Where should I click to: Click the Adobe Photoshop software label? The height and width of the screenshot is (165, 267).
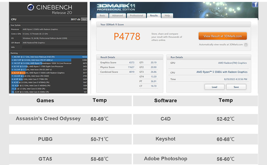pos(165,159)
